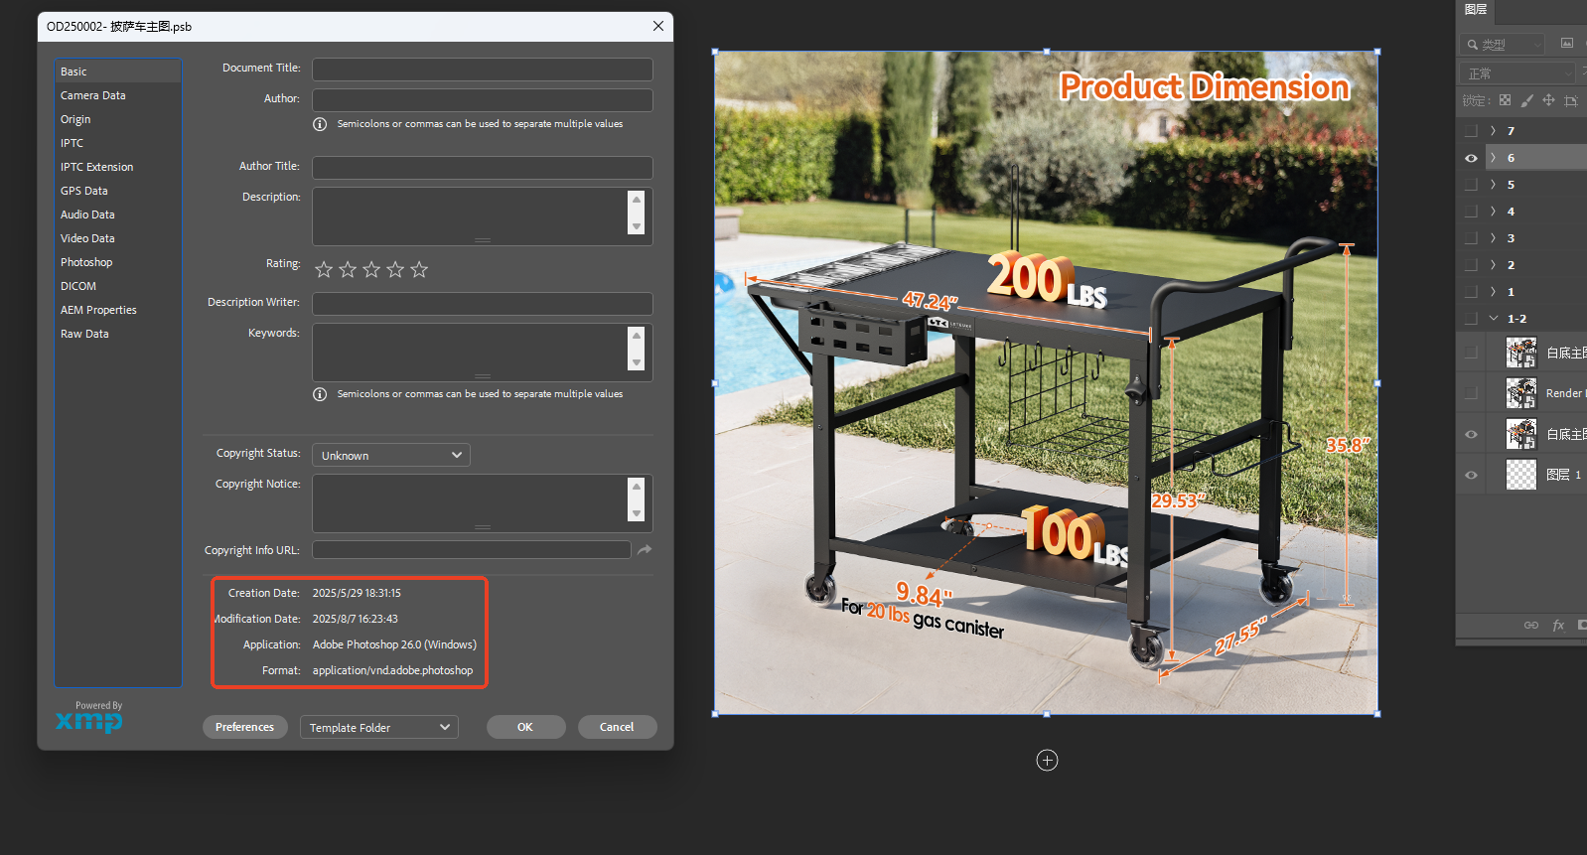Click OK to confirm file info
This screenshot has width=1587, height=855.
[x=525, y=727]
